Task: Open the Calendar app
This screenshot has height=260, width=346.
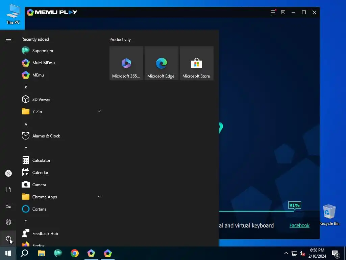Action: tap(61, 172)
